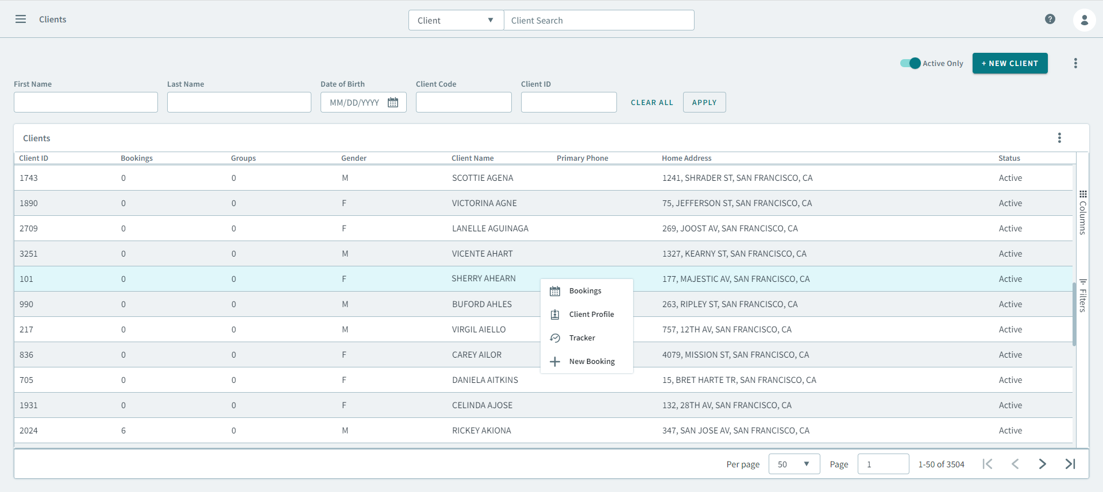Viewport: 1103px width, 492px height.
Task: Select Bookings from the context menu
Action: click(585, 291)
